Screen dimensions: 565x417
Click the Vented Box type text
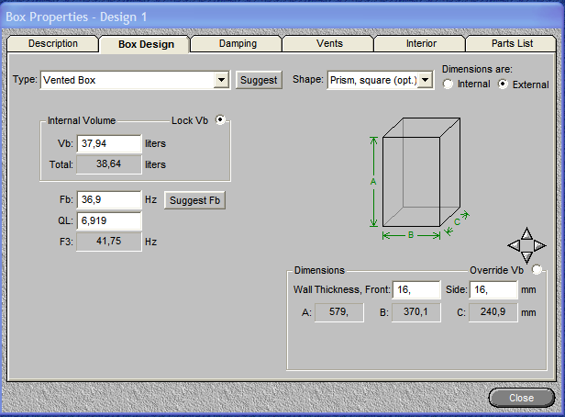pos(70,80)
